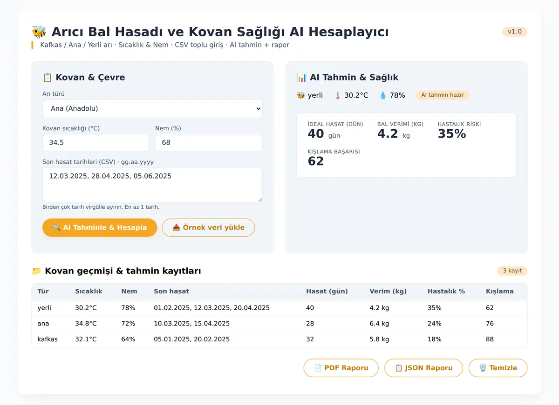Click the AI tahmin hazır status badge

(443, 95)
